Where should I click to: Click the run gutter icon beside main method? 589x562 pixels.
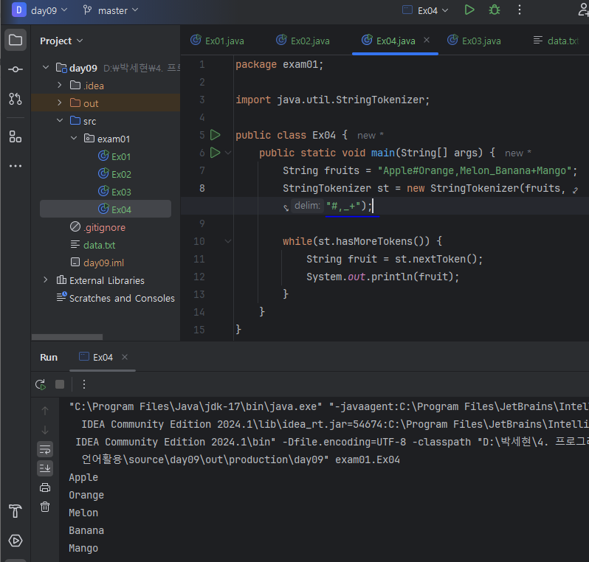(x=215, y=153)
